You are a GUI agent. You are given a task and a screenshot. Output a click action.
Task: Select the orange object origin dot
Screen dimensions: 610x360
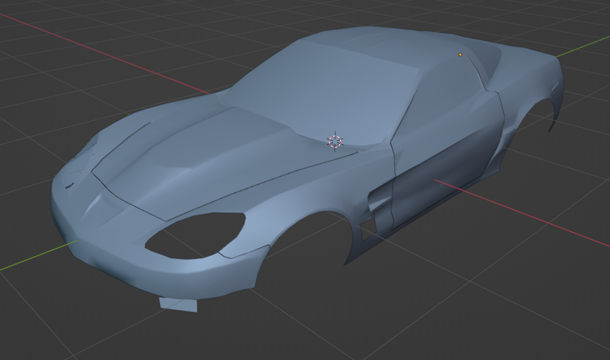460,55
